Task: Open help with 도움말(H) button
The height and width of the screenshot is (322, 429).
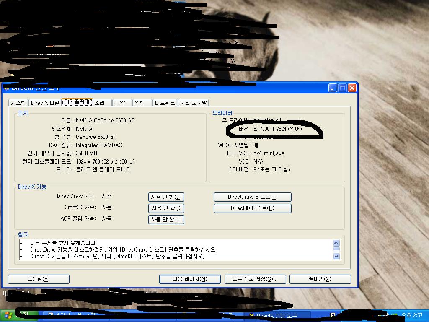Action: point(39,279)
